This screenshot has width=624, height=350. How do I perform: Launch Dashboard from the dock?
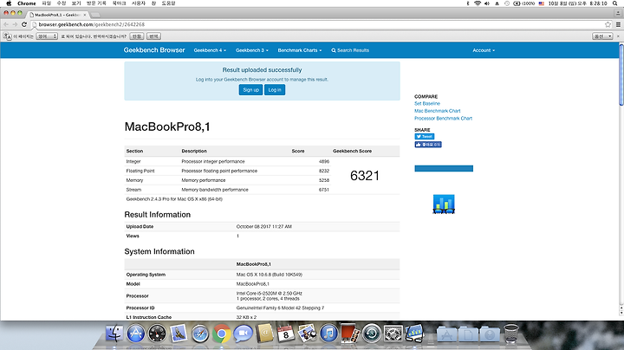click(x=157, y=334)
